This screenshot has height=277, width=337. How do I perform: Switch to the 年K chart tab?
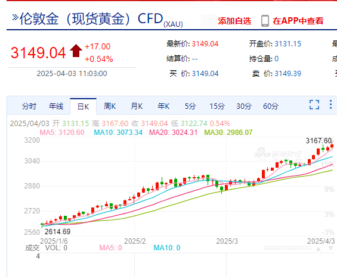[163, 106]
